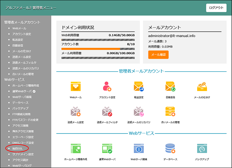
Task: Open 独自SSL in the sidebar
Action: point(18,148)
